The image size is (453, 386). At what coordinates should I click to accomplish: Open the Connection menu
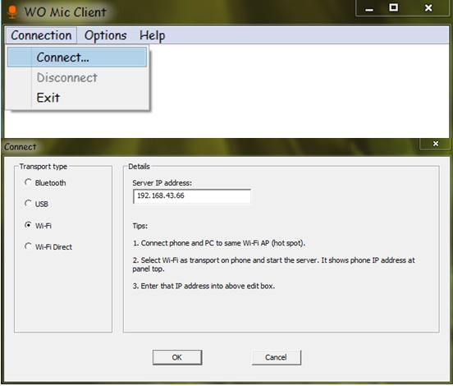tap(41, 35)
